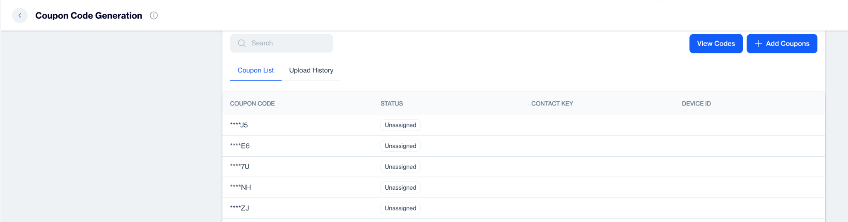Click coupon code ****E6
The width and height of the screenshot is (848, 222).
240,146
